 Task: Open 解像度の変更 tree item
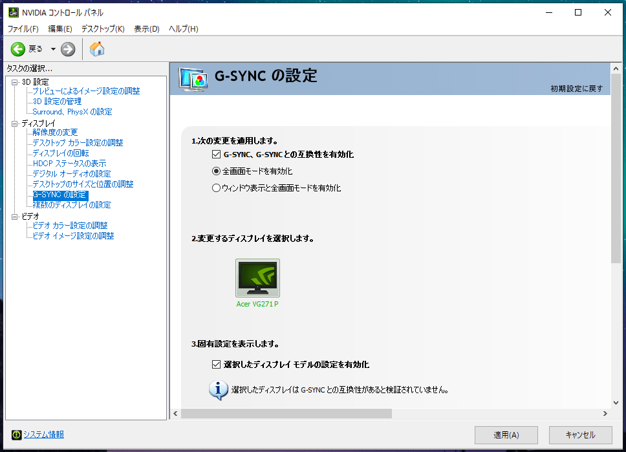tap(55, 132)
